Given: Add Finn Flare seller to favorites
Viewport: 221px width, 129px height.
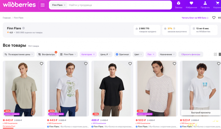Looking at the screenshot, I should point(214,18).
